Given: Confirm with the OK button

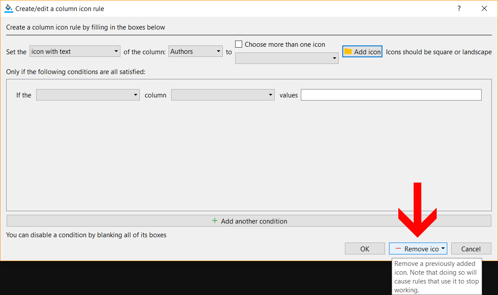Looking at the screenshot, I should click(365, 249).
